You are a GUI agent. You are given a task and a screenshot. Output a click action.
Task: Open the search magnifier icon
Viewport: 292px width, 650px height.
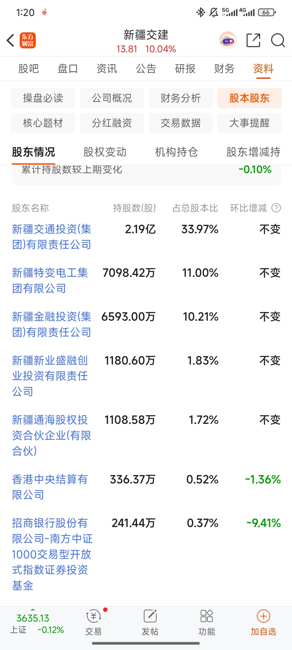point(278,41)
